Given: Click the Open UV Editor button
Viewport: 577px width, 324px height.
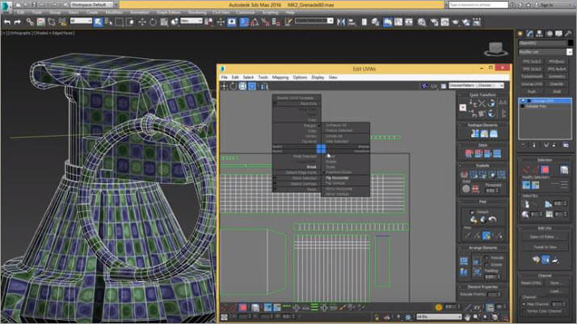Looking at the screenshot, I should (544, 238).
